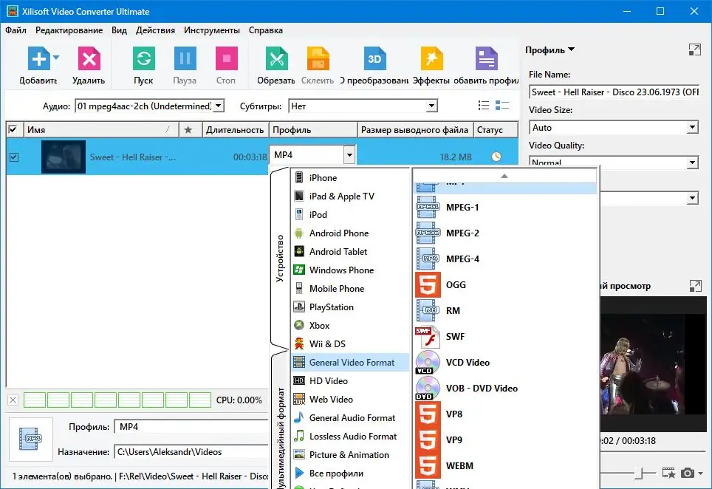Open the Обрезать clip tool

(276, 58)
